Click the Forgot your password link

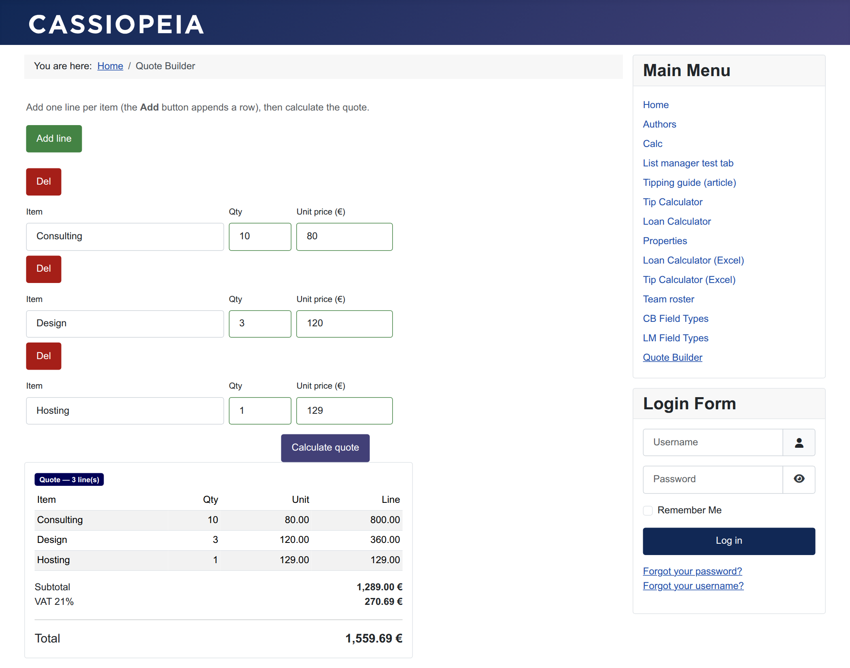[692, 571]
